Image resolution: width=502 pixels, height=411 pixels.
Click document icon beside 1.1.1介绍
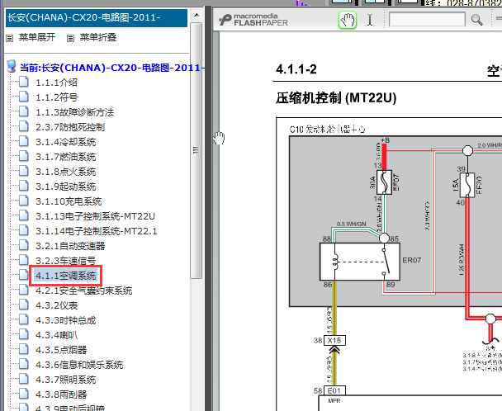24,82
